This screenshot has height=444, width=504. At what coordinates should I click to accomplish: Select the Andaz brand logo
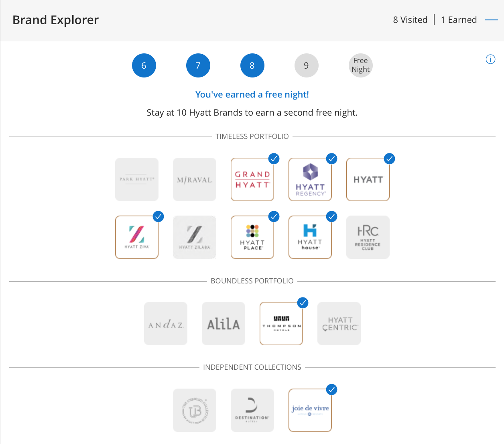pyautogui.click(x=166, y=324)
